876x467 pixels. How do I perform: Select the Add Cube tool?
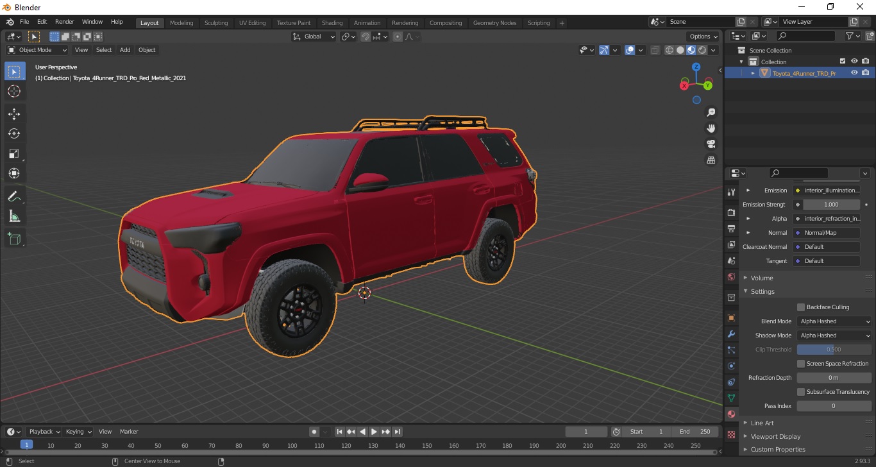coord(14,239)
